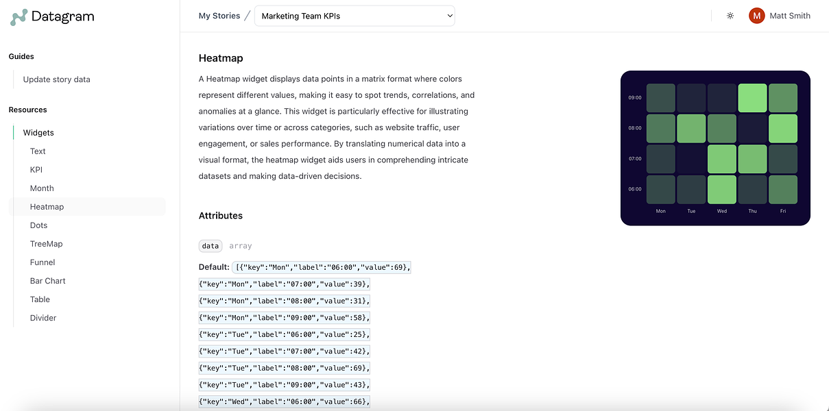The image size is (829, 411).
Task: Click the 09:00 axis label in the heatmap
Action: [635, 98]
